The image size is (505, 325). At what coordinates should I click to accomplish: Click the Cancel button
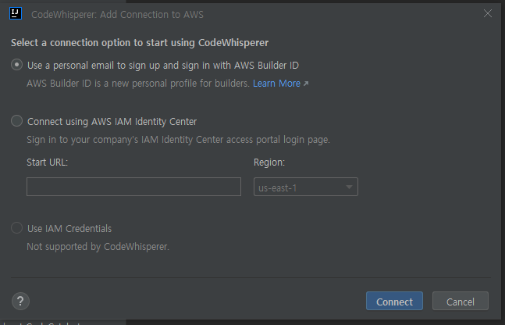[461, 301]
